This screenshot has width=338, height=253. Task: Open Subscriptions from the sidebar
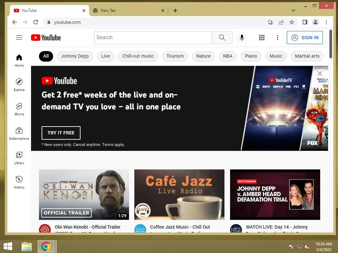click(x=19, y=134)
